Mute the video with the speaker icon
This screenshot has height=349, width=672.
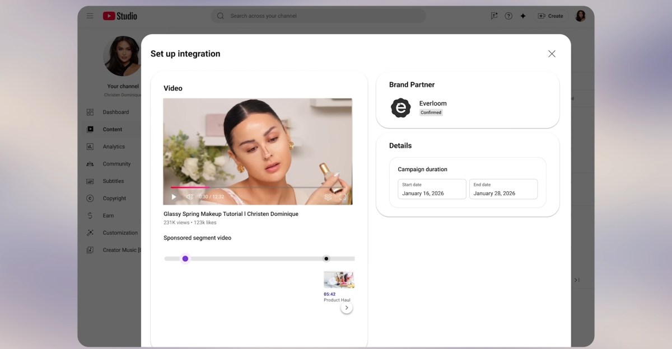point(190,196)
